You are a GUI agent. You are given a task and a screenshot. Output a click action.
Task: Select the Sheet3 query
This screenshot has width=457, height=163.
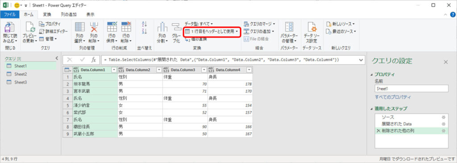pyautogui.click(x=30, y=82)
